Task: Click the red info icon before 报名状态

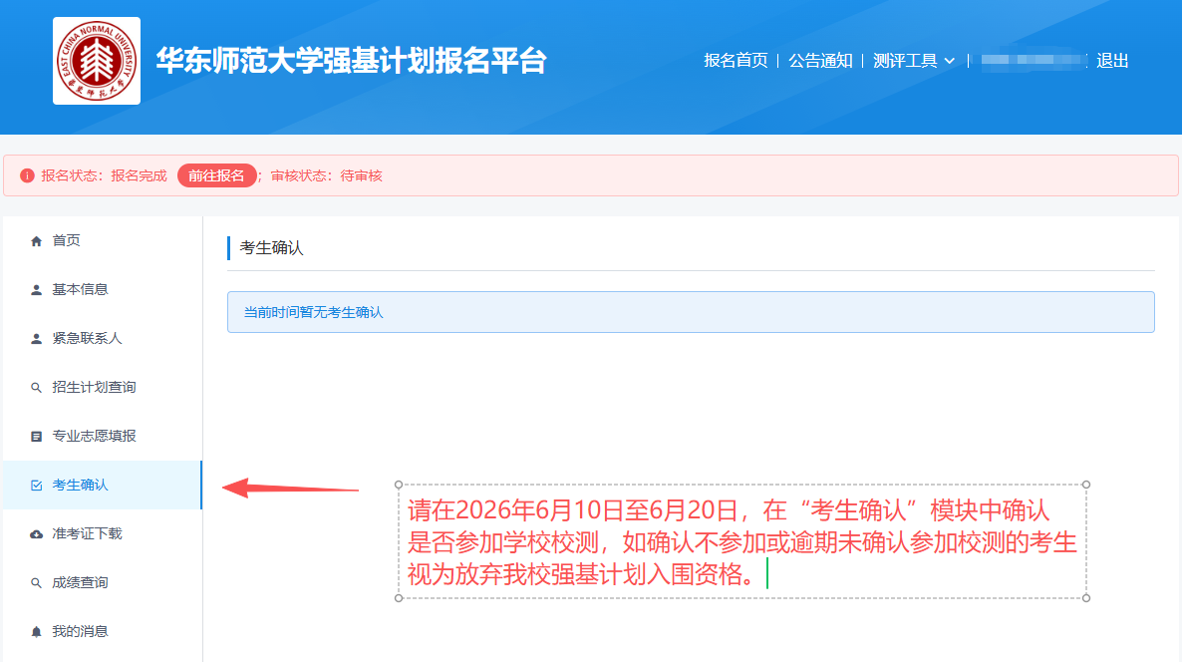Action: tap(27, 175)
